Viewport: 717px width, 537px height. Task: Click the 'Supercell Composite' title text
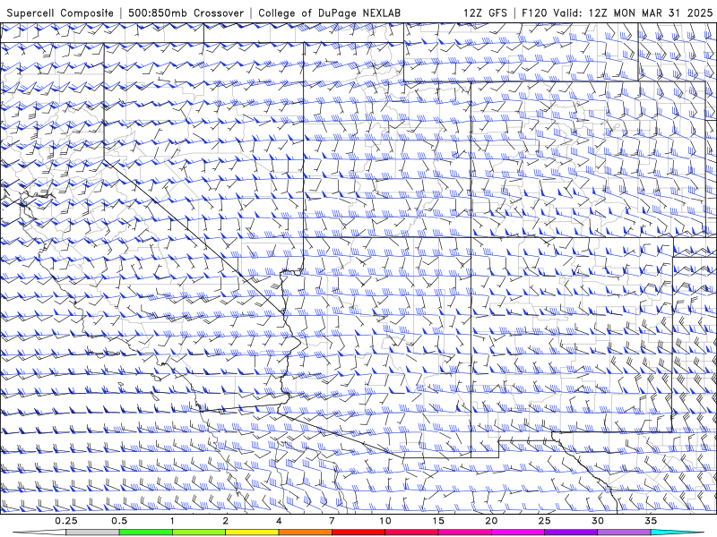tap(60, 13)
